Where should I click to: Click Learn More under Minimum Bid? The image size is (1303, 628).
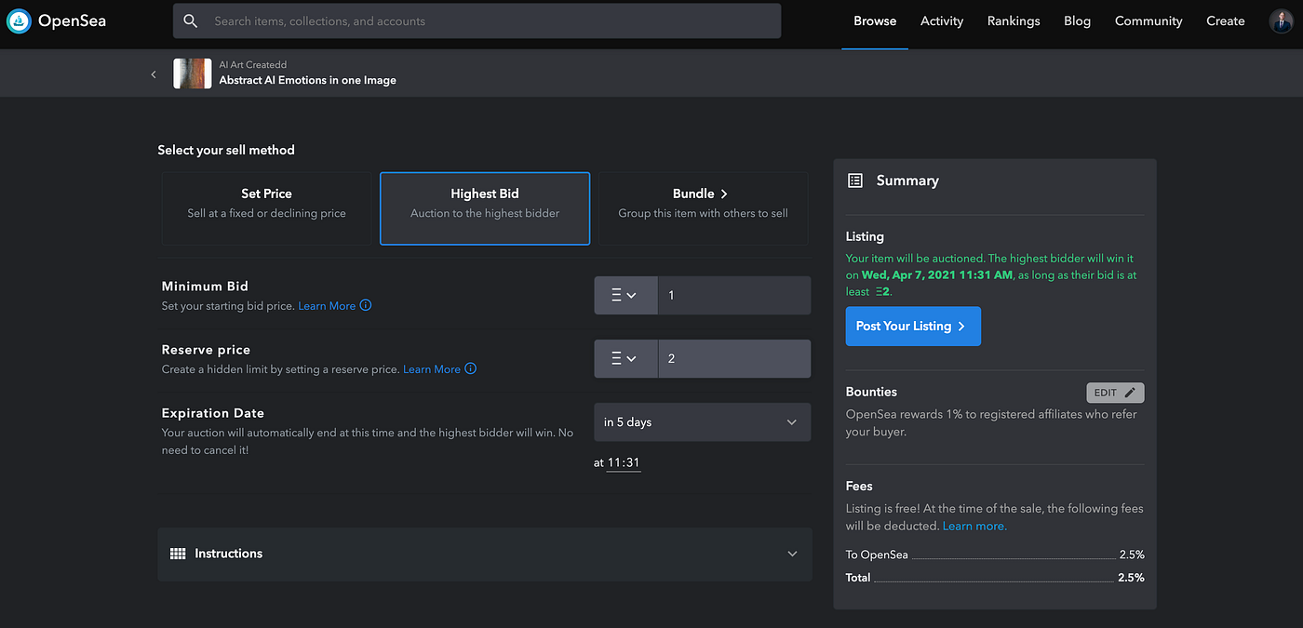coord(327,306)
